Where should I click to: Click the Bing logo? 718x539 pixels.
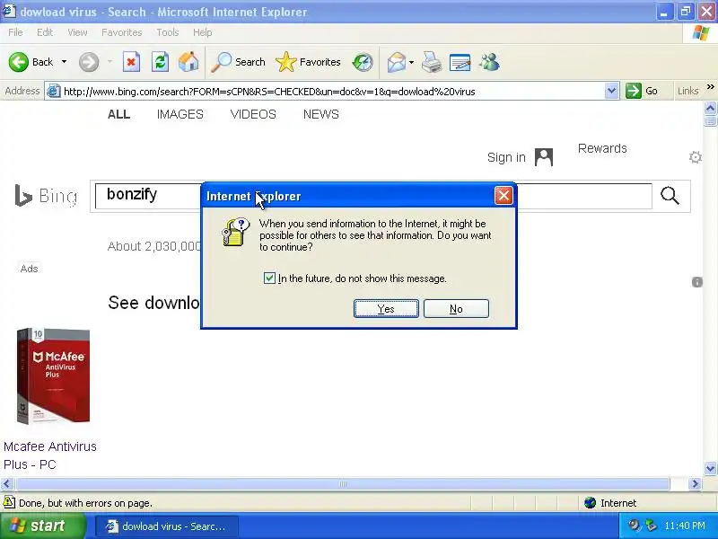coord(46,196)
